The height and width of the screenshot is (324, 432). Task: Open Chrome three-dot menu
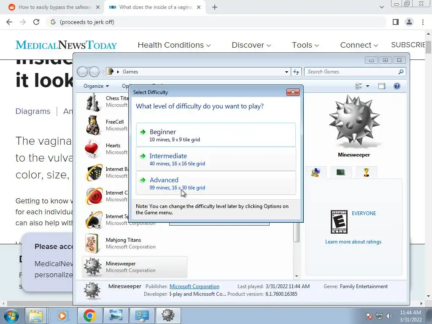423,22
